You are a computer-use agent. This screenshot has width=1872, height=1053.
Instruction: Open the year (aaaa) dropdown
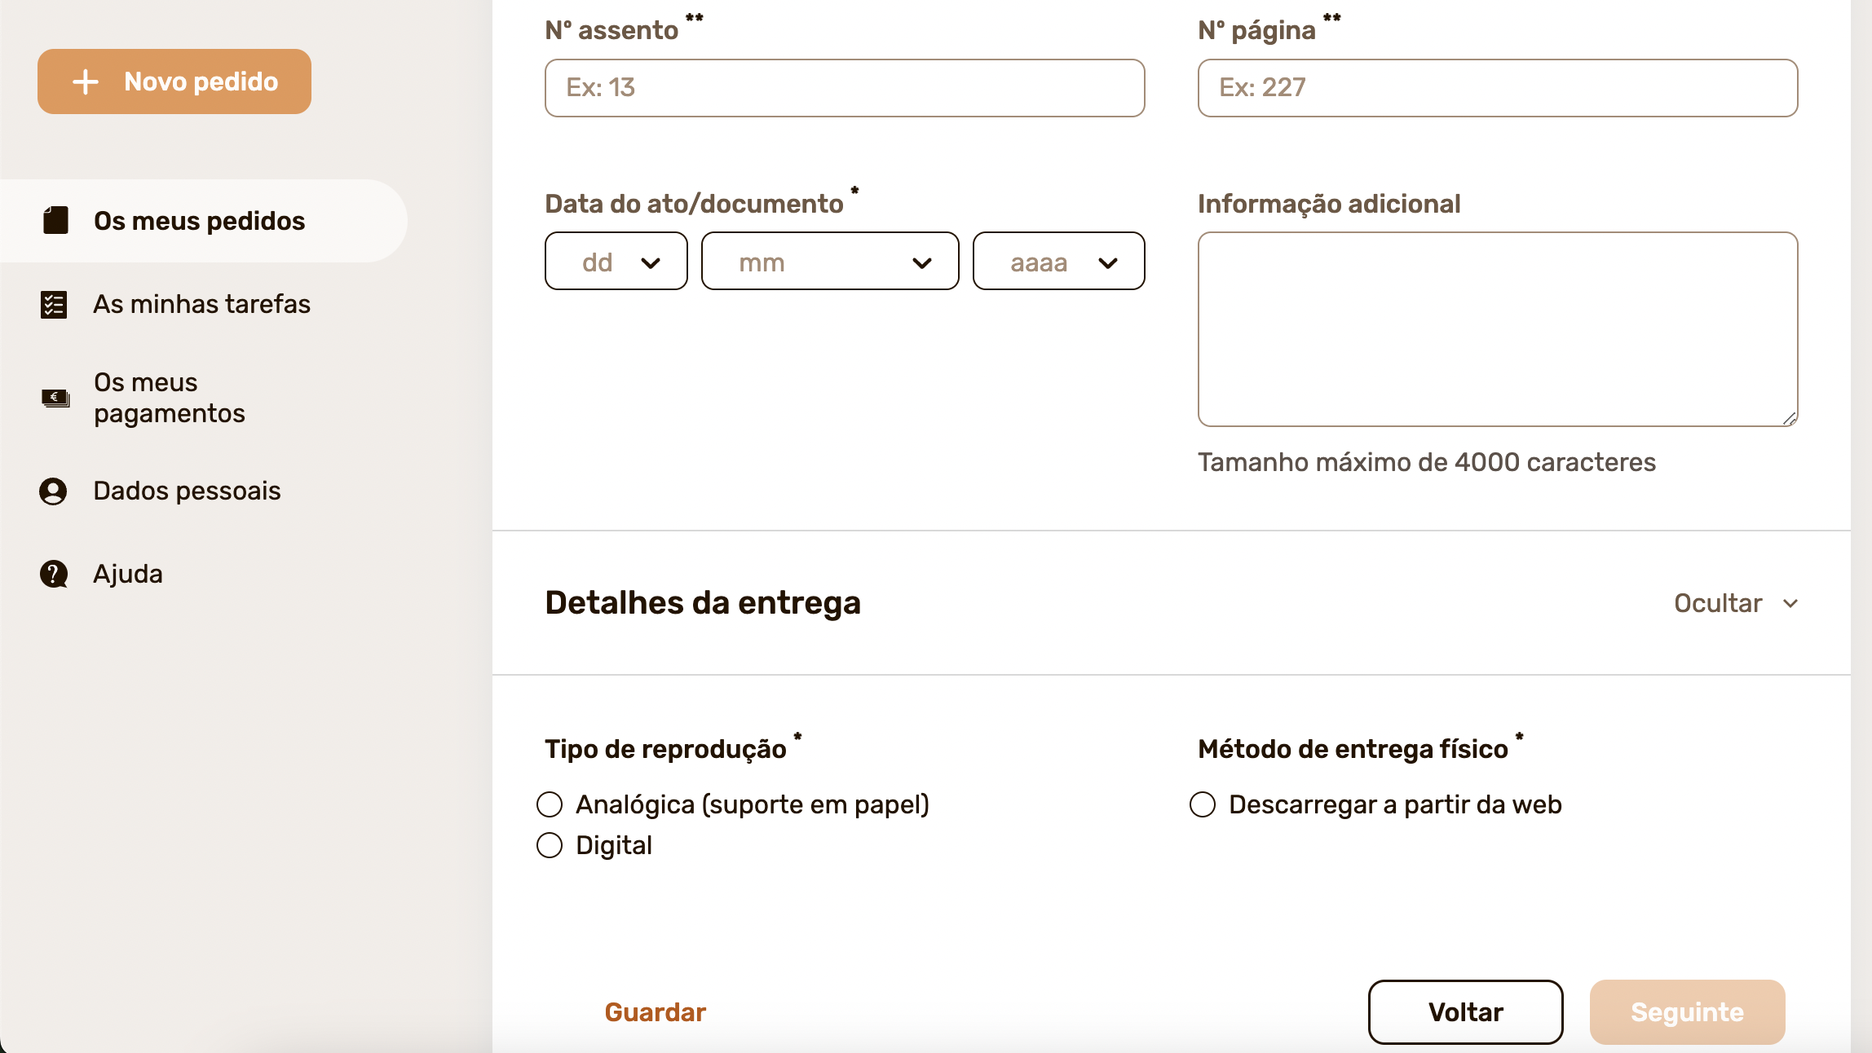tap(1058, 262)
